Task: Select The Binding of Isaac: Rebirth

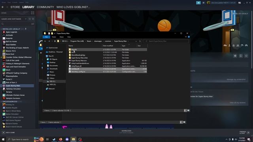Action: click(x=17, y=48)
